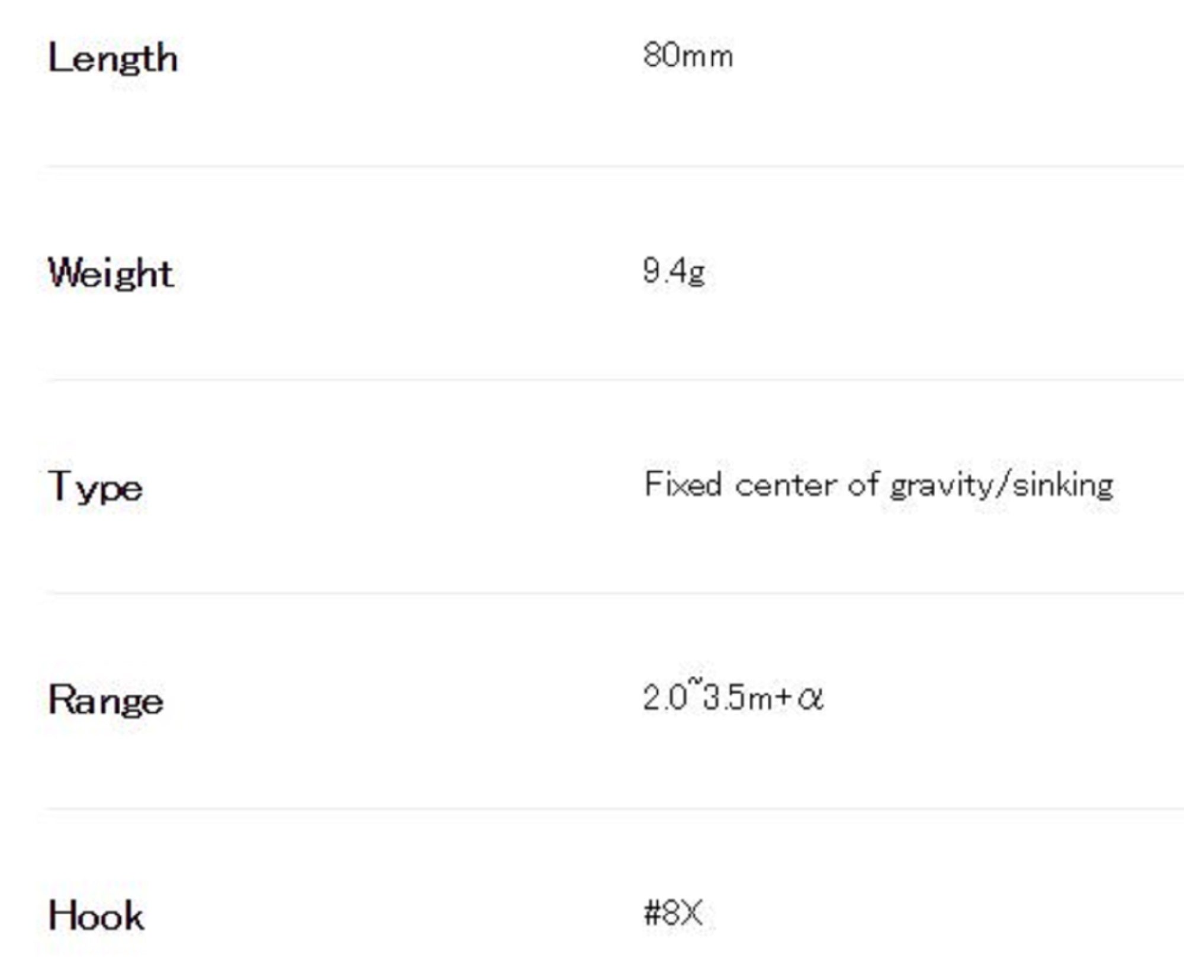Click the Hook label
This screenshot has width=1184, height=980.
[96, 916]
